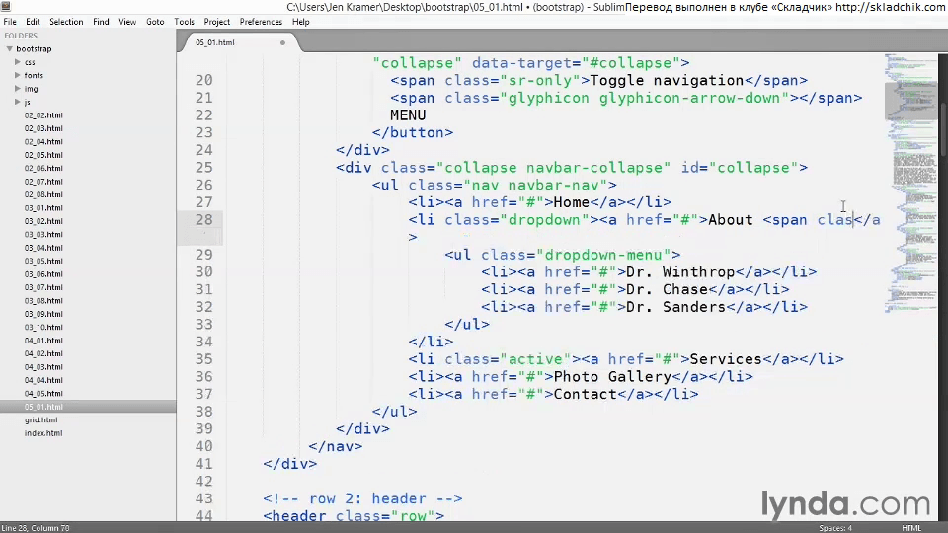The height and width of the screenshot is (533, 948).
Task: Open the File menu
Action: pyautogui.click(x=10, y=21)
